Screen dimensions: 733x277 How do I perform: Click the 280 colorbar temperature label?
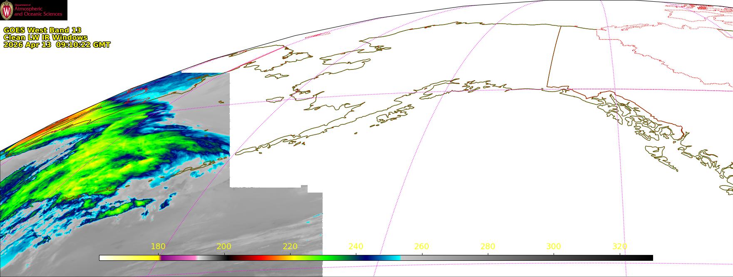(488, 247)
